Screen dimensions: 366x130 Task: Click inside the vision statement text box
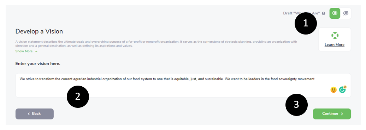(x=183, y=85)
